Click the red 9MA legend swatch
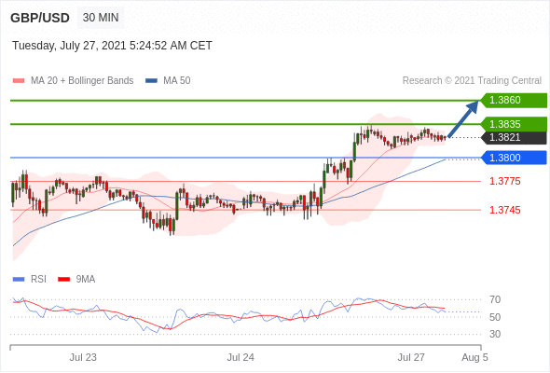Image resolution: width=550 pixels, height=373 pixels. coord(63,280)
